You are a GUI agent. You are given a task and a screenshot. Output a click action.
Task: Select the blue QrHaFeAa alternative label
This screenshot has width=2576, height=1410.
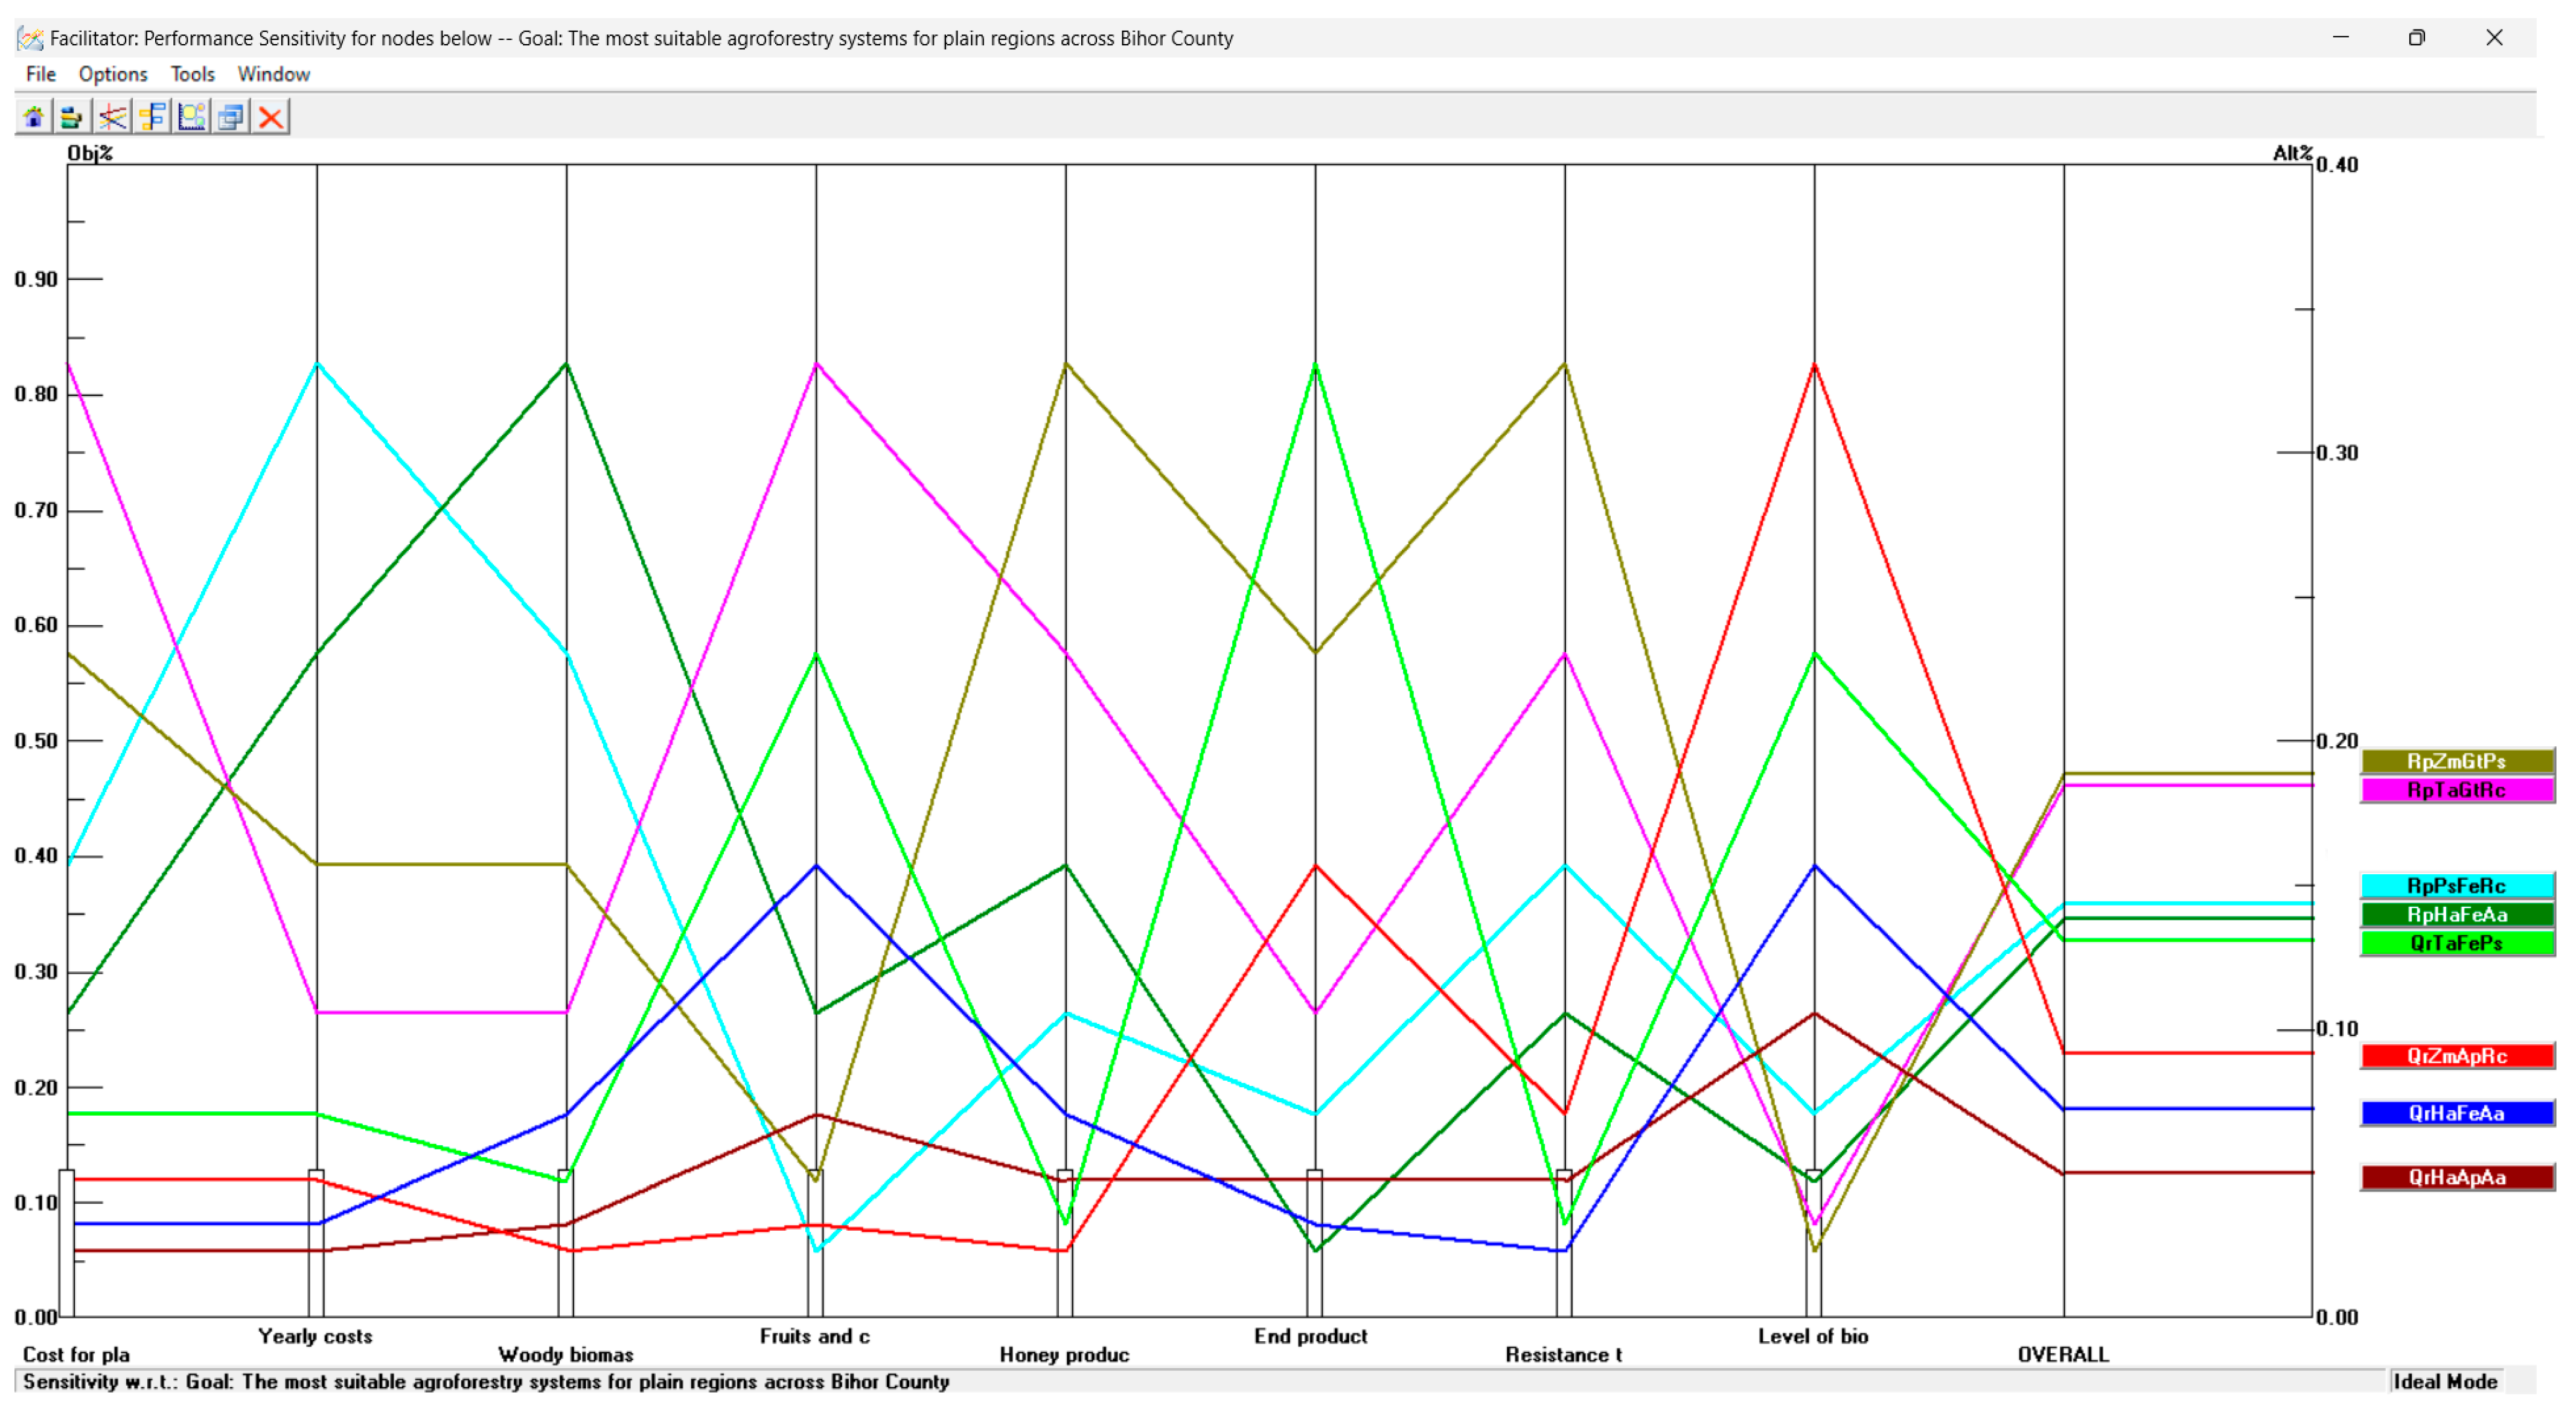pos(2456,1113)
